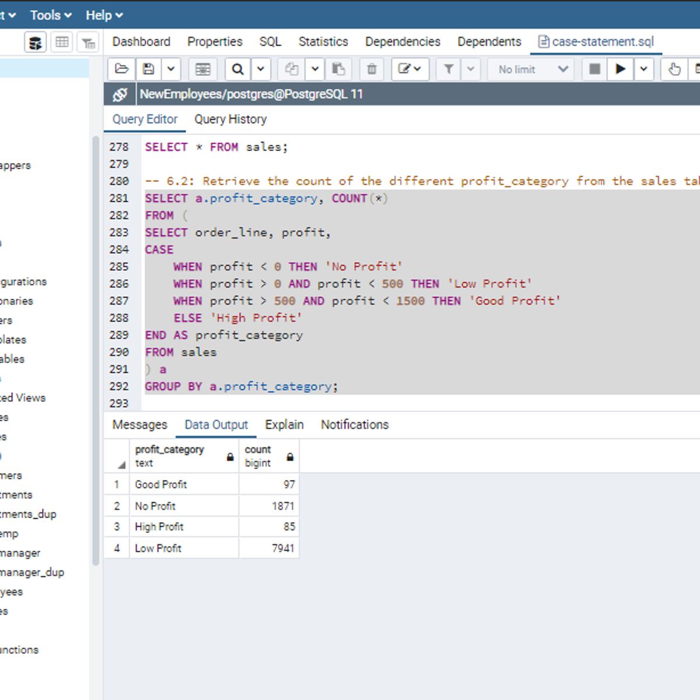Click the Find magnifier icon

pos(237,69)
